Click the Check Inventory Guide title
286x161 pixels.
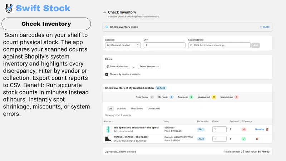click(124, 27)
